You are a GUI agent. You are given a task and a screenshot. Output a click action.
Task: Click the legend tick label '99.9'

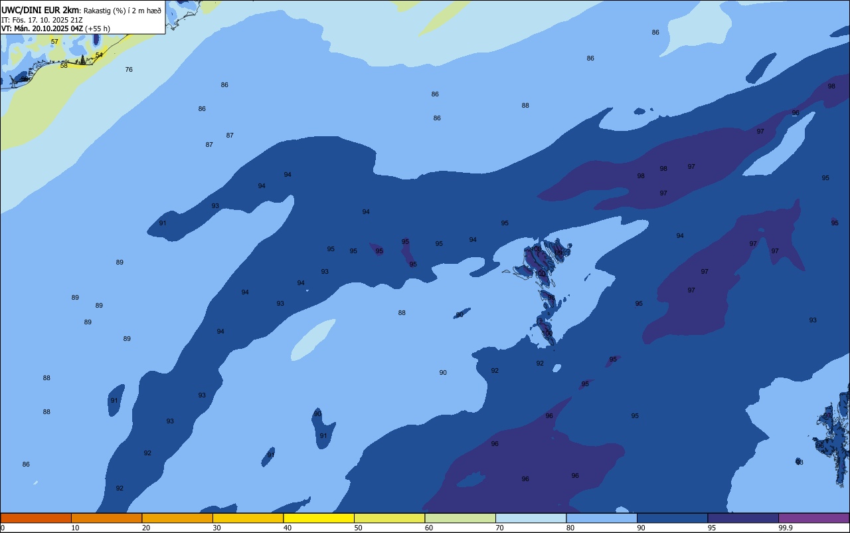(785, 528)
